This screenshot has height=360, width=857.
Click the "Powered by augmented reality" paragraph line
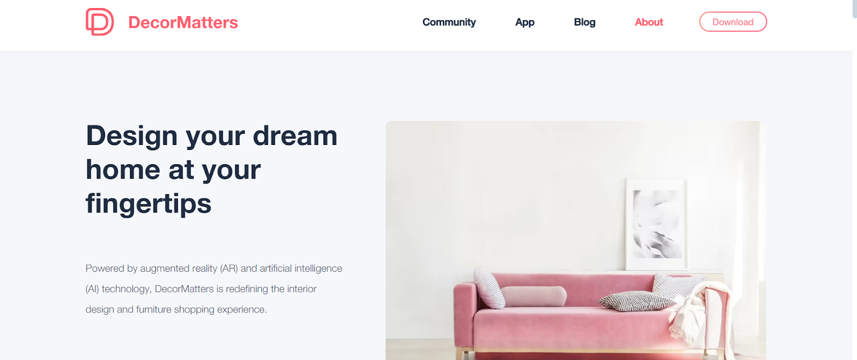point(214,269)
